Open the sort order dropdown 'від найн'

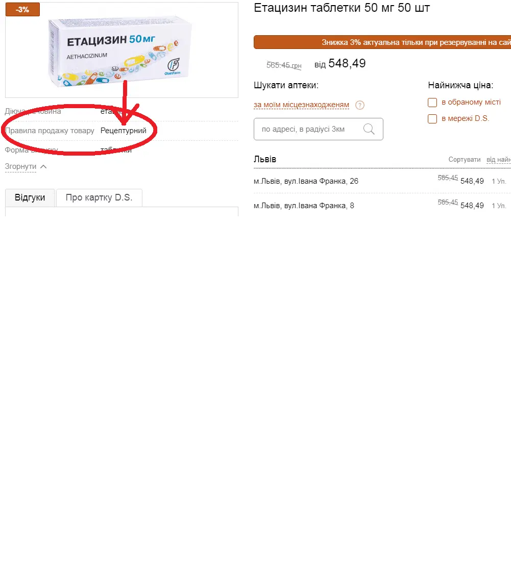click(x=499, y=160)
